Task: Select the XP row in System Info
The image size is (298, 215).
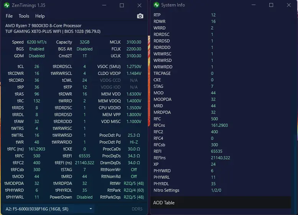Action: pos(221,164)
